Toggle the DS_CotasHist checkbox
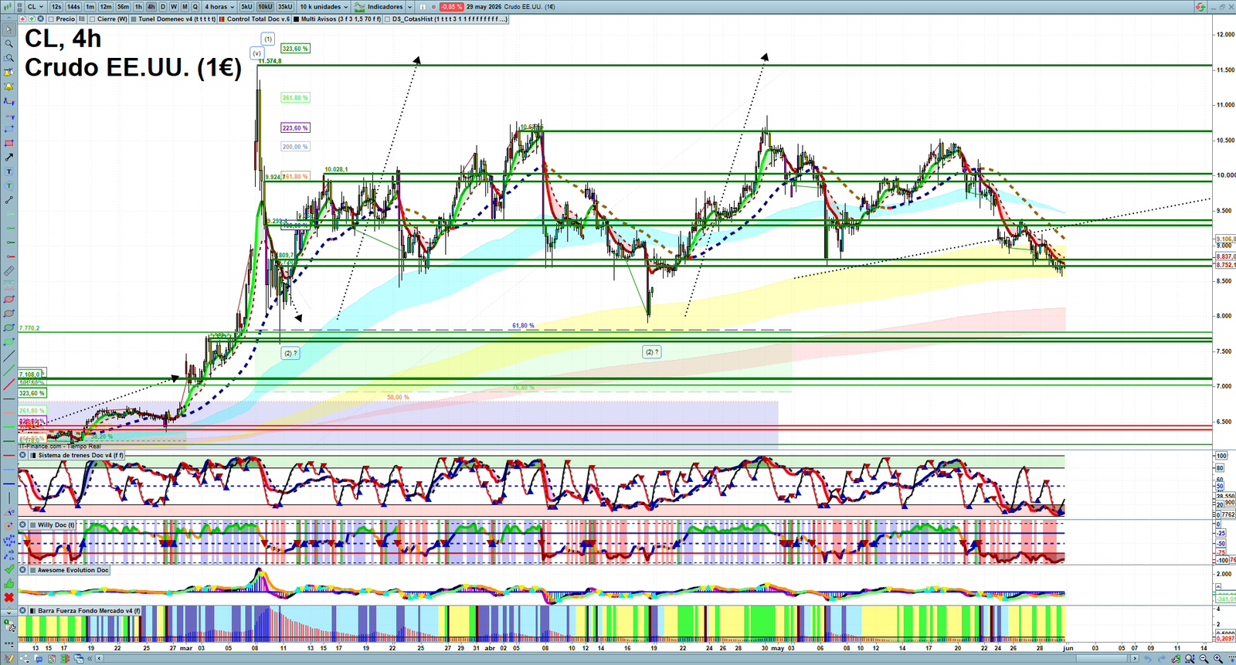Viewport: 1236px width, 665px height. (x=387, y=19)
